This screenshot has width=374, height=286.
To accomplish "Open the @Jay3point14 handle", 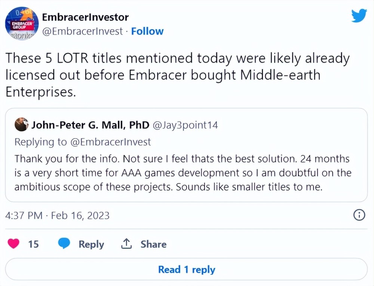I will click(x=185, y=125).
